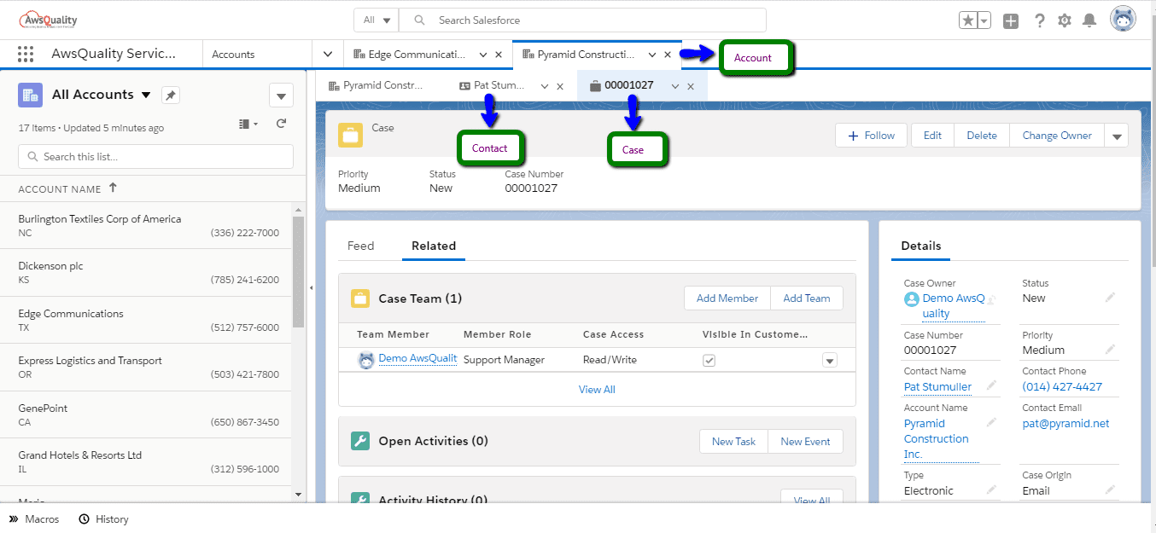Open Pyramid Construction tab actions chevron
The image size is (1156, 533).
click(652, 55)
